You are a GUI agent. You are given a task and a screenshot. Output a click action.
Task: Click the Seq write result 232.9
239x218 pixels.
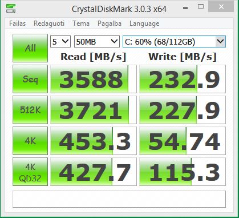[x=183, y=79]
